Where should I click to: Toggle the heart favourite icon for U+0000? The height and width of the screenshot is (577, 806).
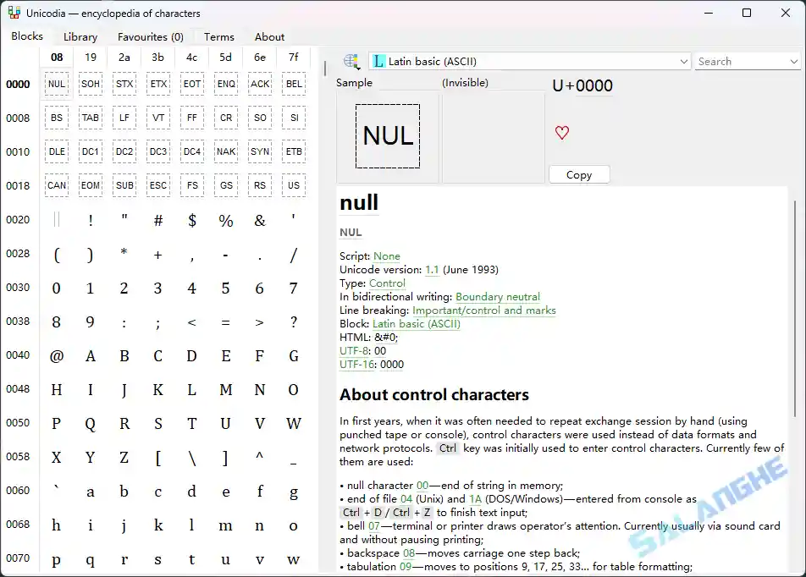click(561, 134)
